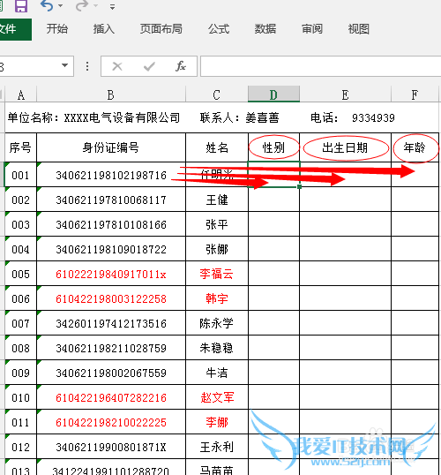Select column D header

tap(273, 94)
